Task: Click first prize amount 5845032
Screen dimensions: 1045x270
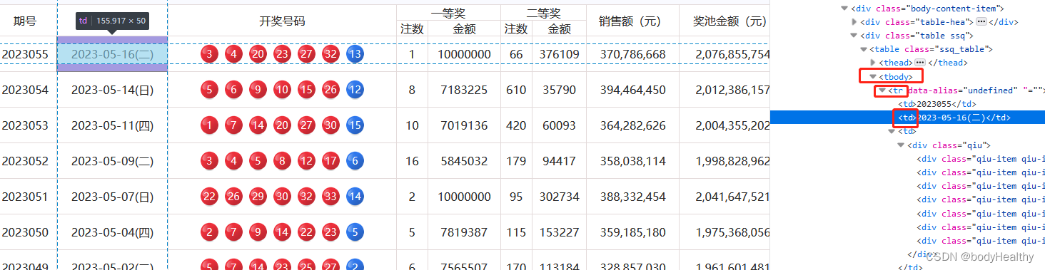Action: tap(463, 161)
